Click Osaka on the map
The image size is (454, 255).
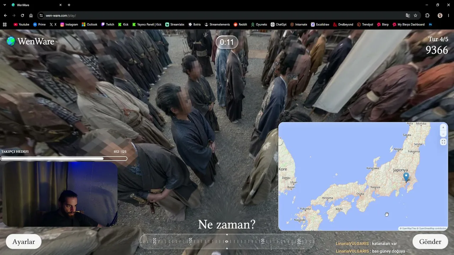coord(360,194)
